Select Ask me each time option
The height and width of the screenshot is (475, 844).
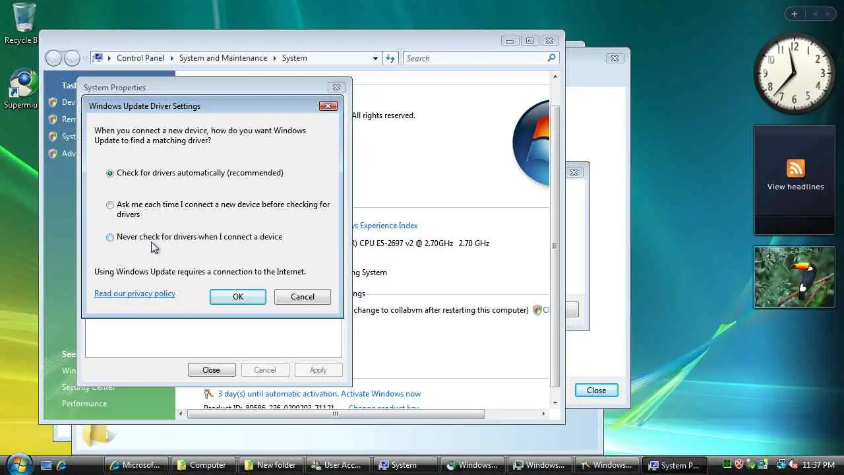(218, 209)
